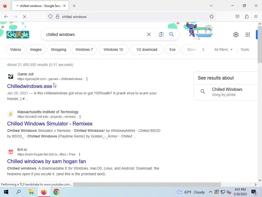The width and height of the screenshot is (262, 197).
Task: Open the taskbar clock and date
Action: pos(240,192)
